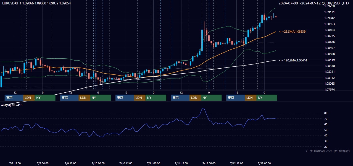Click price axis value 1.08330
Image resolution: width=353 pixels, height=166 pixels.
click(x=330, y=66)
